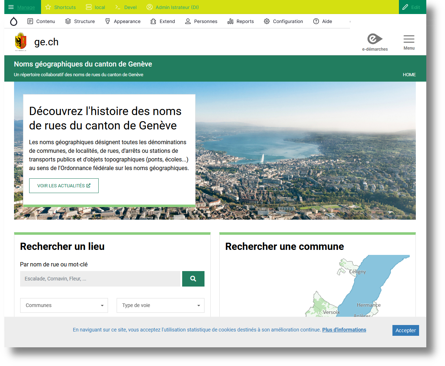
Task: Expand the Communes dropdown
Action: point(64,305)
